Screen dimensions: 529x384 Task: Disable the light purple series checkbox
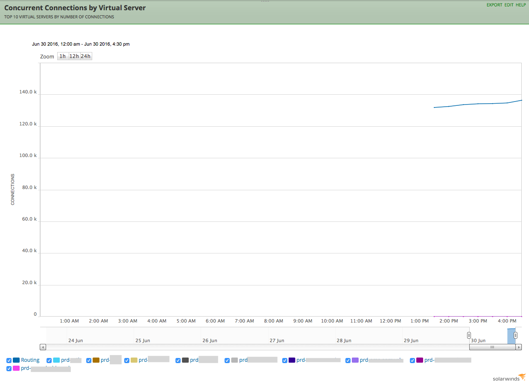tap(348, 361)
